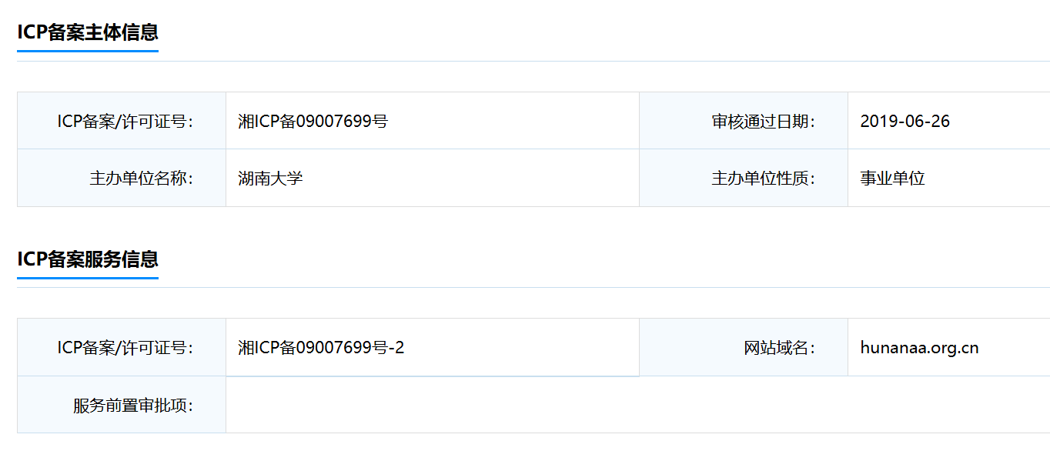The width and height of the screenshot is (1050, 451).
Task: Select the approval date 2019-06-26
Action: (905, 121)
